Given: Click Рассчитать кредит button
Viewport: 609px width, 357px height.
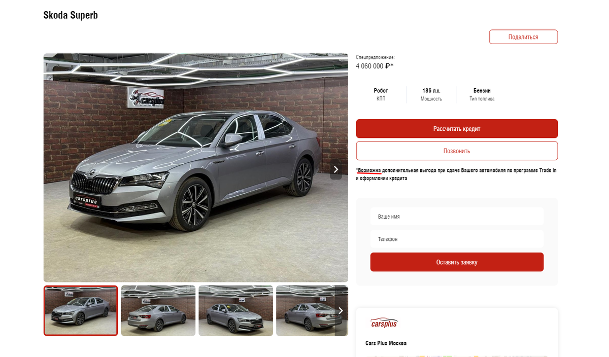Looking at the screenshot, I should pos(457,129).
